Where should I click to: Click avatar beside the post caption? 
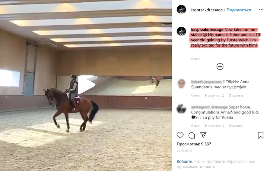[181, 31]
